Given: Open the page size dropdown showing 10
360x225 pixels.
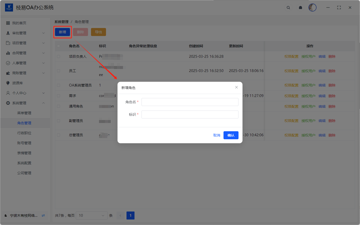Looking at the screenshot, I should (x=91, y=215).
